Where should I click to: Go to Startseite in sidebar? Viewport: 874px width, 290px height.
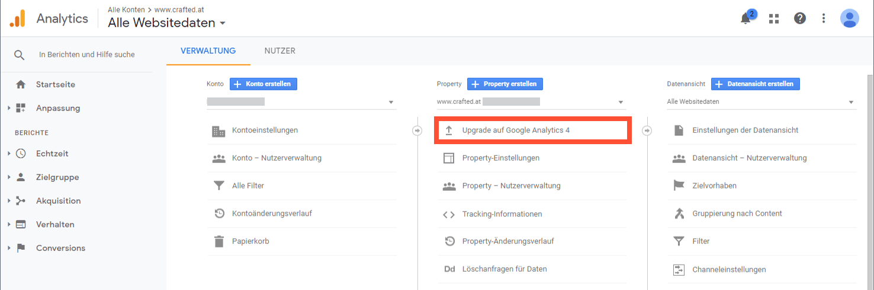56,84
